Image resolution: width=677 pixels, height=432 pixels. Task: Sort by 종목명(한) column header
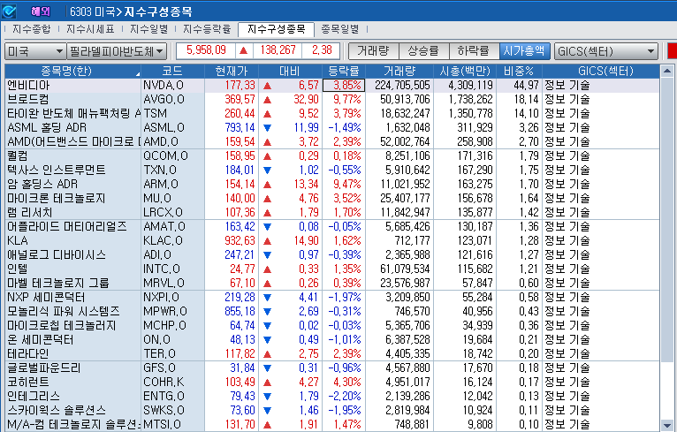73,72
